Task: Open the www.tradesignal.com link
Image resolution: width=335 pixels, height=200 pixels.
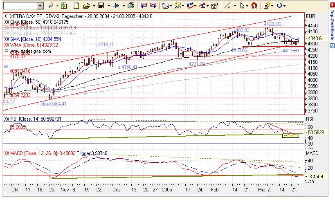Action: click(30, 51)
